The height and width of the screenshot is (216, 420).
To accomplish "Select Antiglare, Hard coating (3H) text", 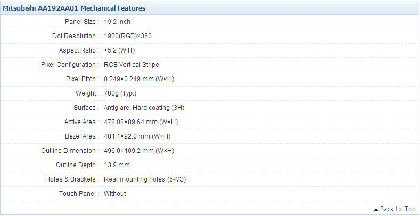I will coord(144,108).
